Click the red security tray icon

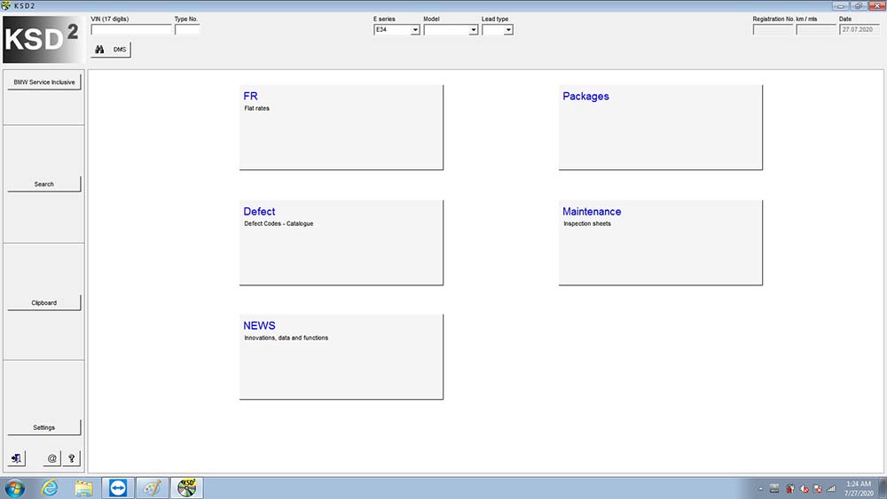789,489
